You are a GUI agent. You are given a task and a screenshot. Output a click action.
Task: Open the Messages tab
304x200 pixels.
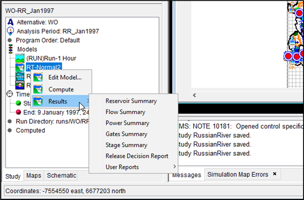[186, 175]
